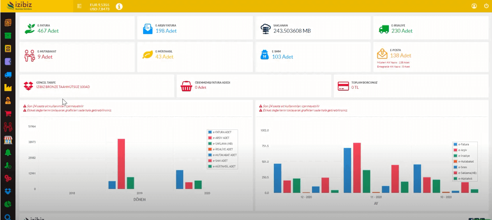Click the power logout icon

(486, 6)
